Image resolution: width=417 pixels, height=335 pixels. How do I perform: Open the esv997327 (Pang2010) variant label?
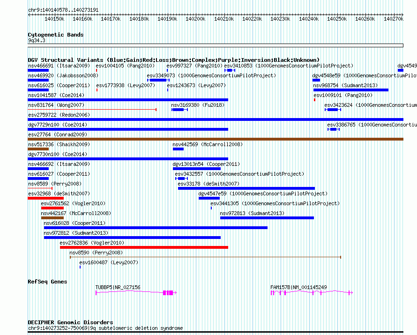[194, 66]
